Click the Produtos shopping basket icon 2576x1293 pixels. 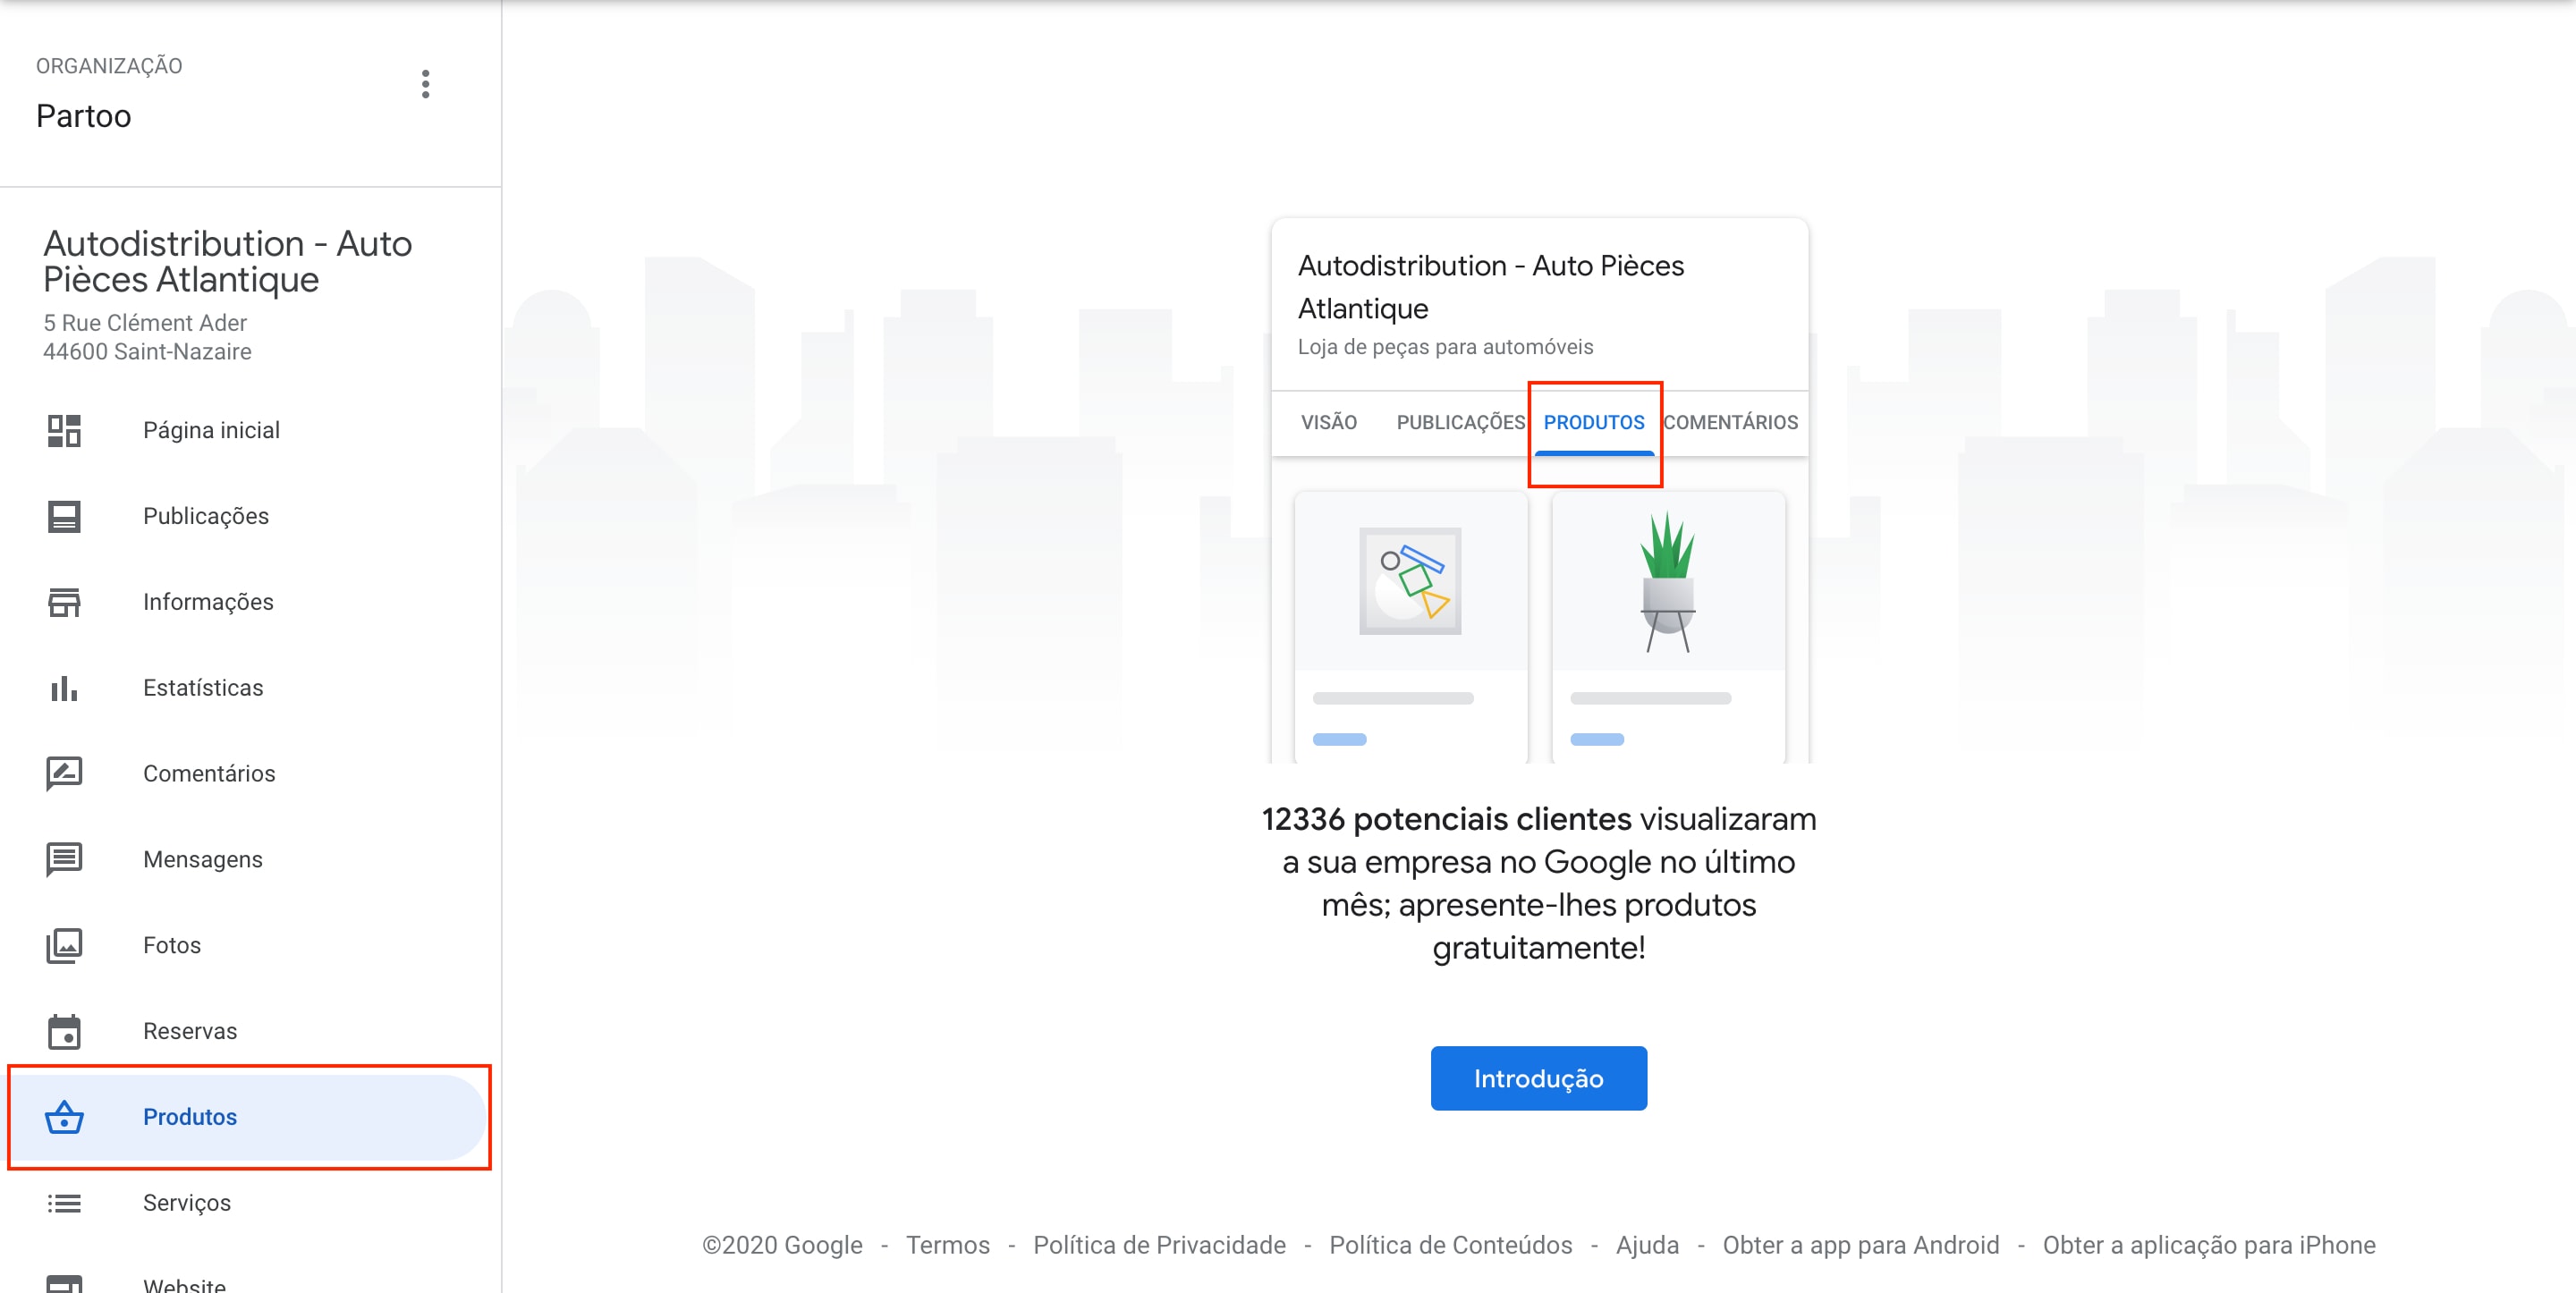click(64, 1117)
